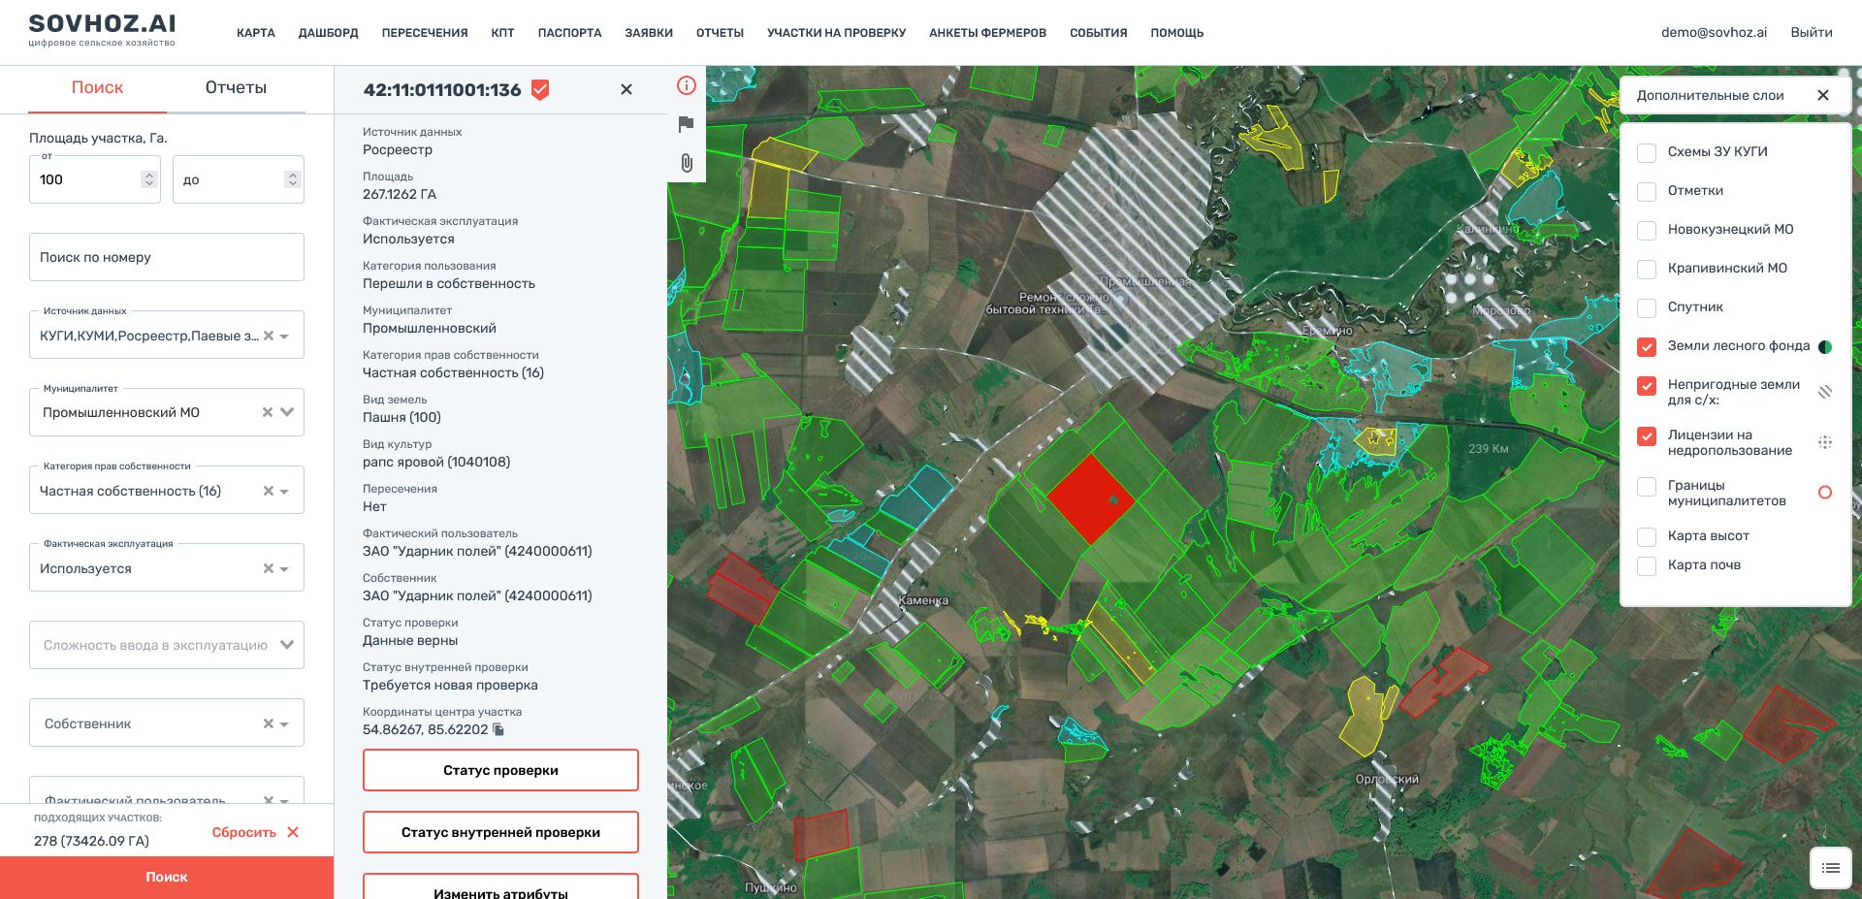The height and width of the screenshot is (899, 1862).
Task: Click the paperclip attachments icon
Action: tap(687, 163)
